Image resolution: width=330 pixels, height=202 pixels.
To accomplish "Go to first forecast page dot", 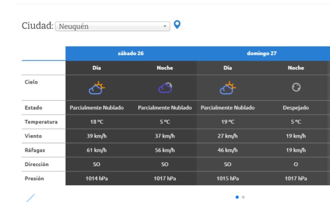I will (237, 197).
